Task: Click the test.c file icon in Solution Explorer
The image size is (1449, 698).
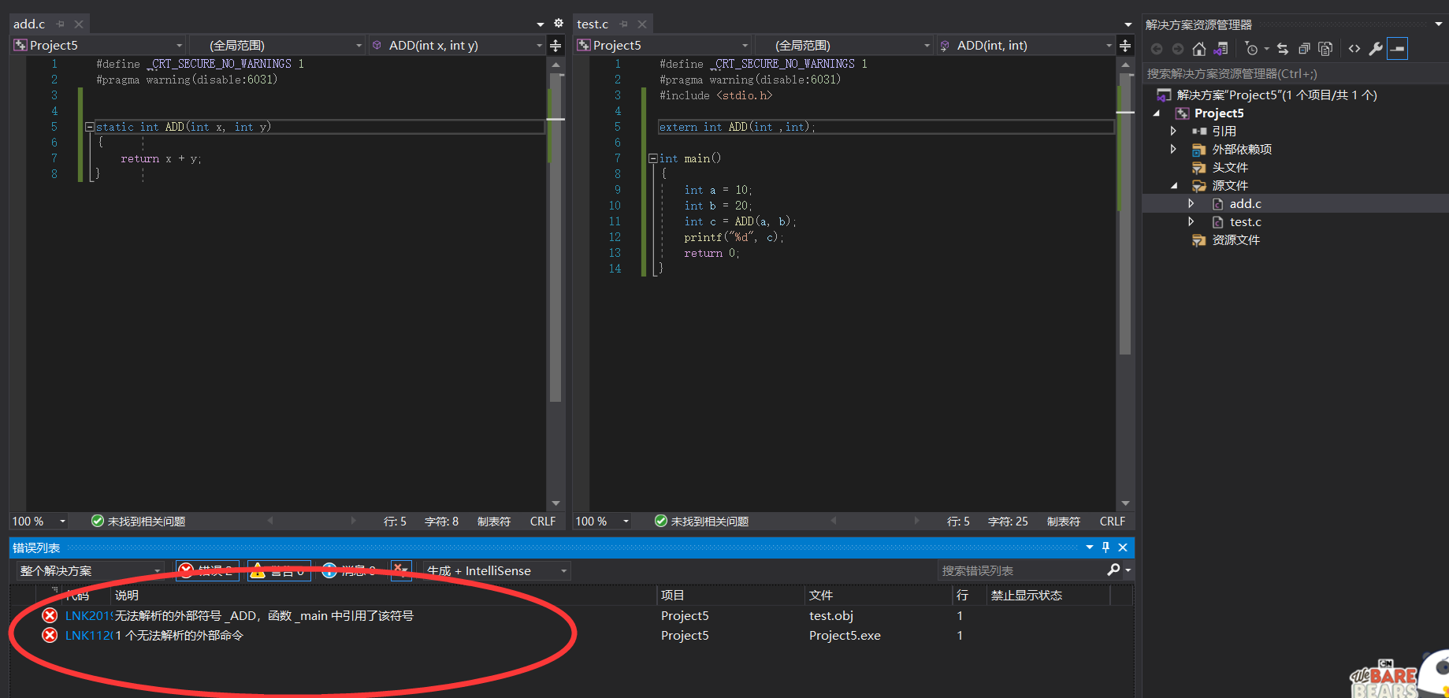Action: 1217,222
